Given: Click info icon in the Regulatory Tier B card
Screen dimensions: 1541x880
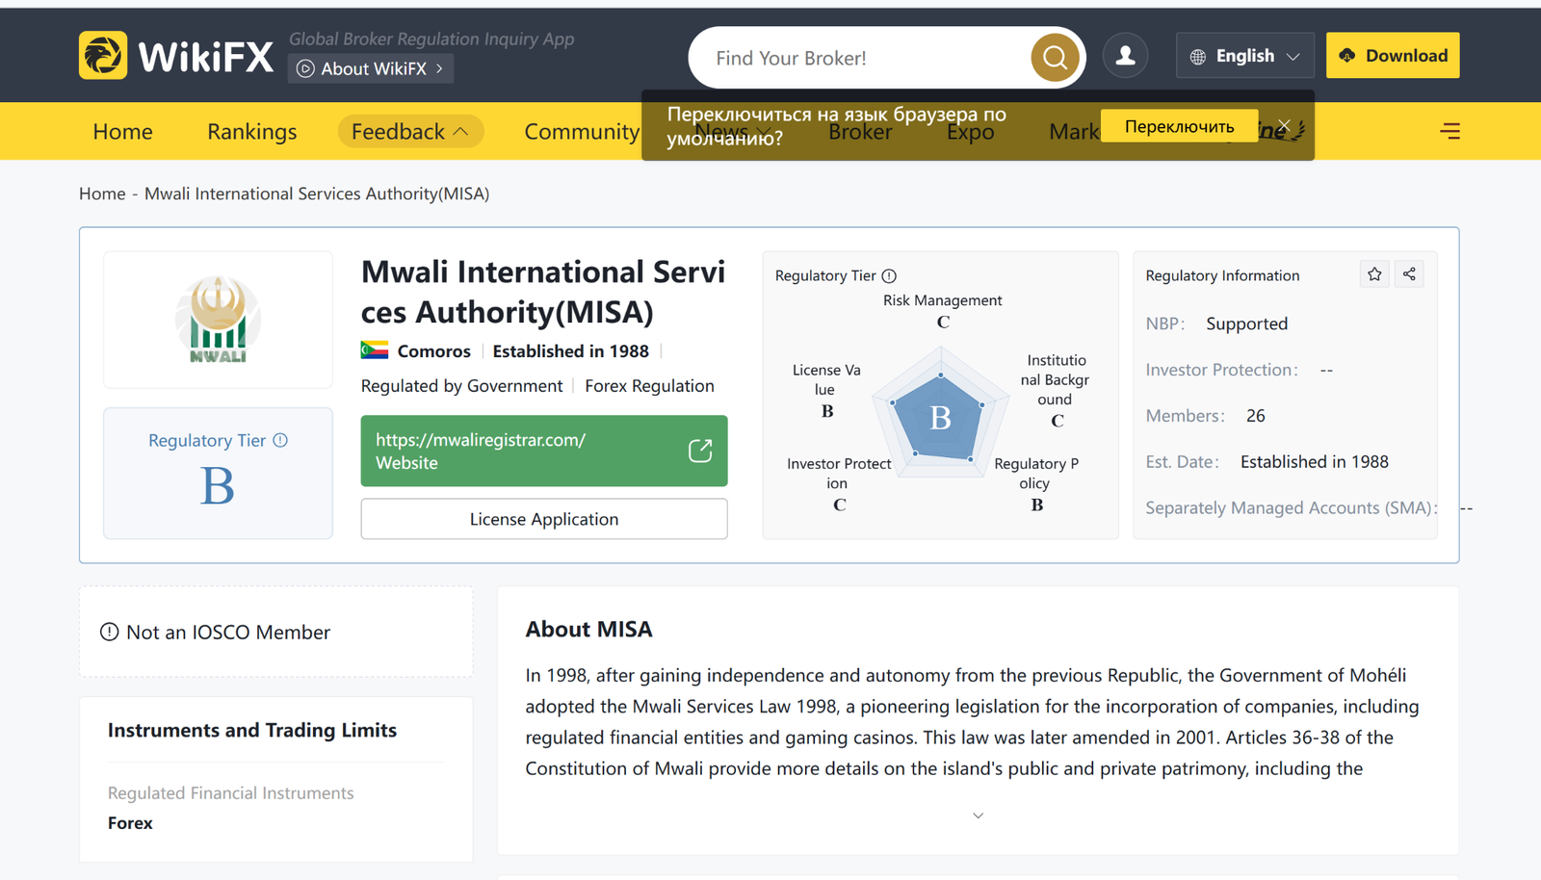Looking at the screenshot, I should tap(280, 440).
